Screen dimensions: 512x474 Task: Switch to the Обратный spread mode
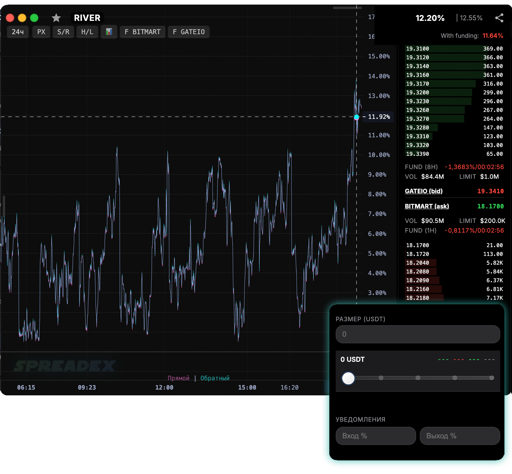tap(215, 378)
